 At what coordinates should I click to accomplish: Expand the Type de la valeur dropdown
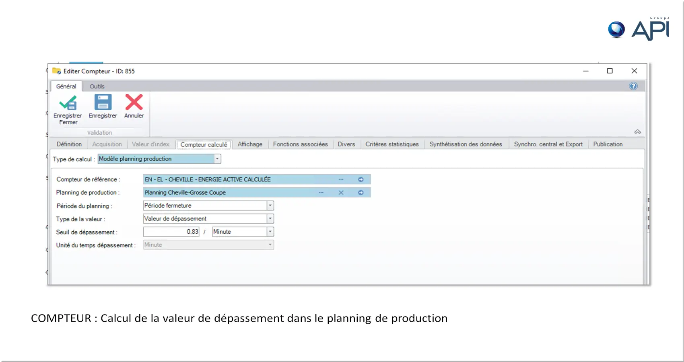click(270, 219)
